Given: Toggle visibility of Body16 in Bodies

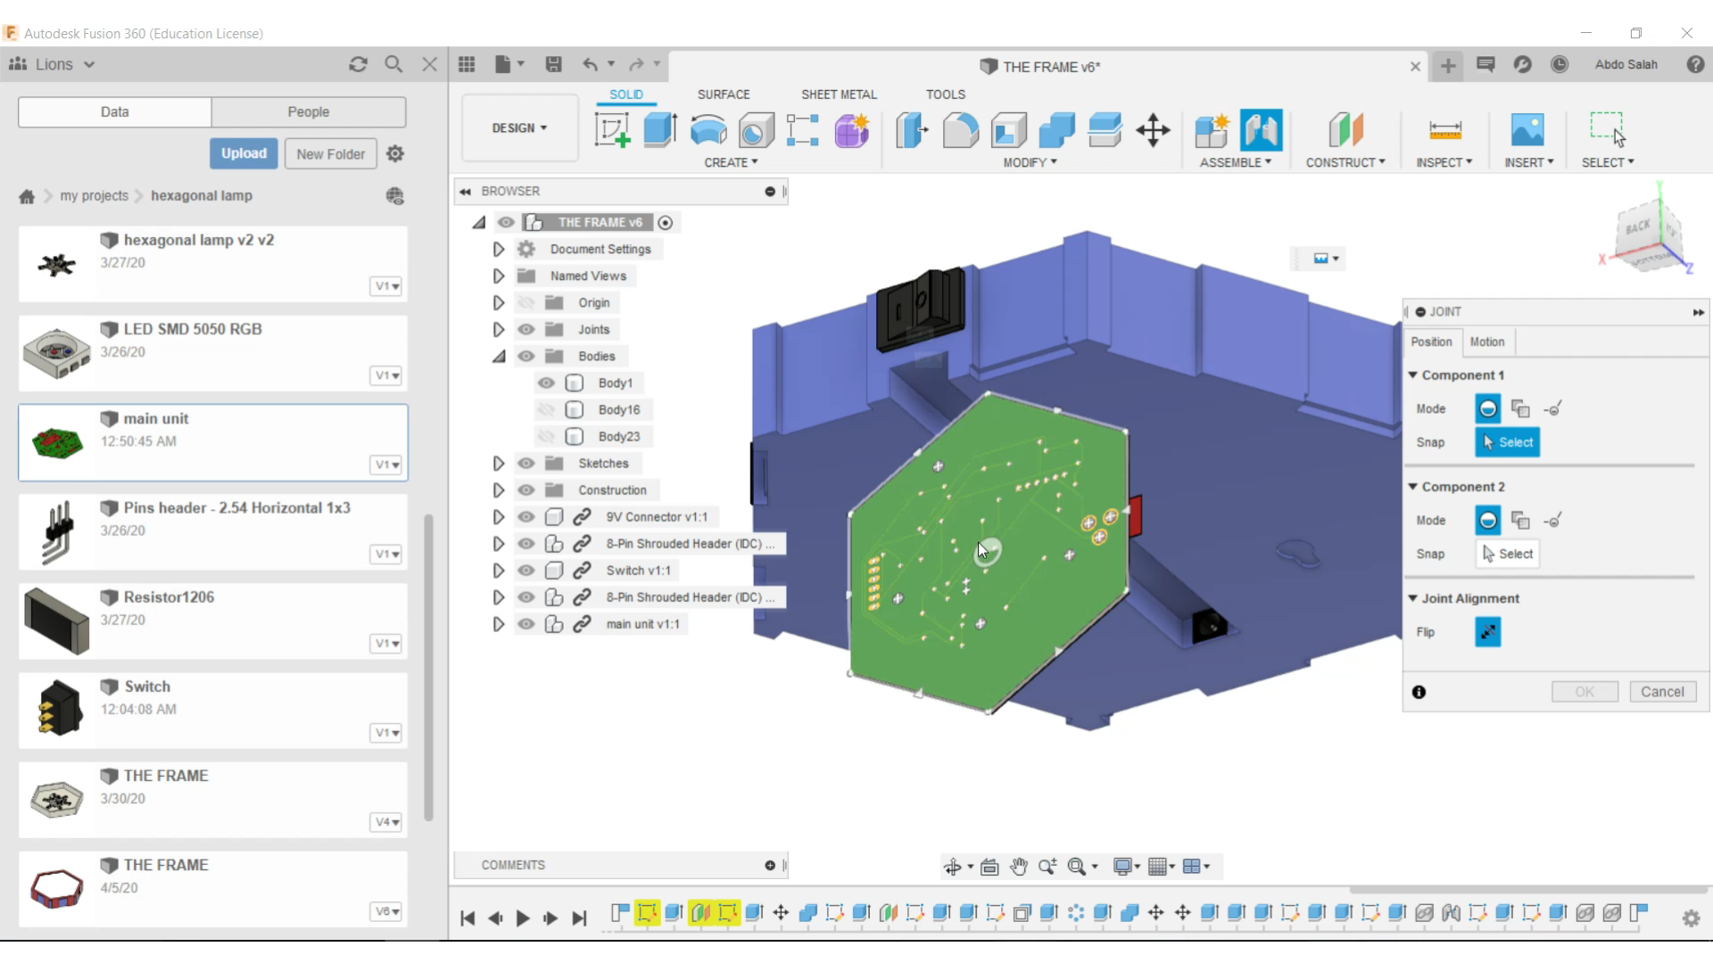Looking at the screenshot, I should click(x=545, y=409).
